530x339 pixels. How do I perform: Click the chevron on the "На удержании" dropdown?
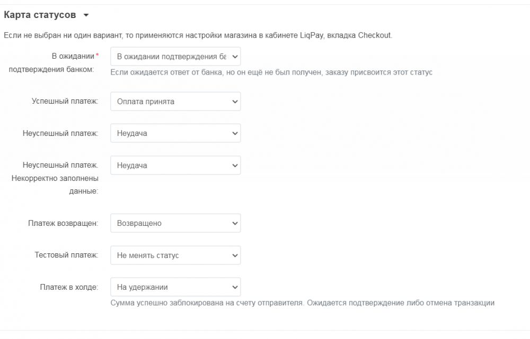(x=234, y=287)
